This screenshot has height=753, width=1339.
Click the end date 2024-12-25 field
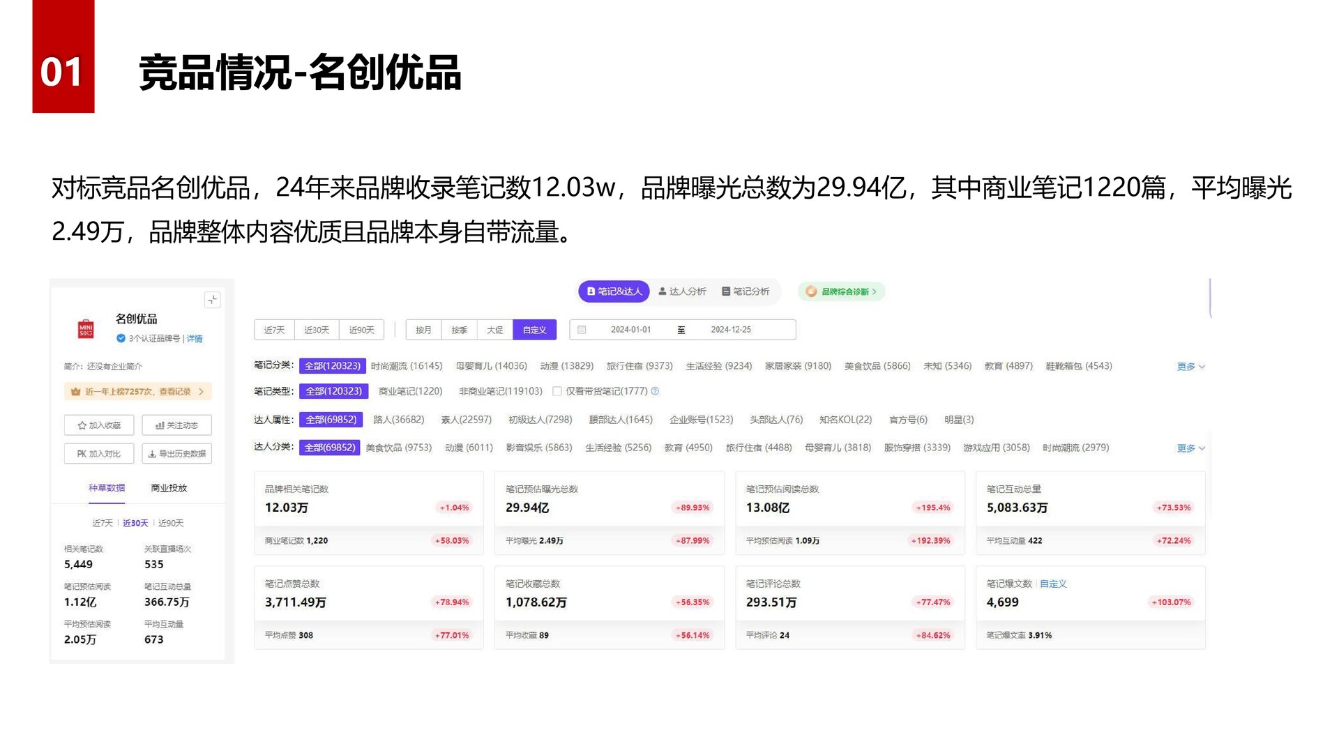731,330
